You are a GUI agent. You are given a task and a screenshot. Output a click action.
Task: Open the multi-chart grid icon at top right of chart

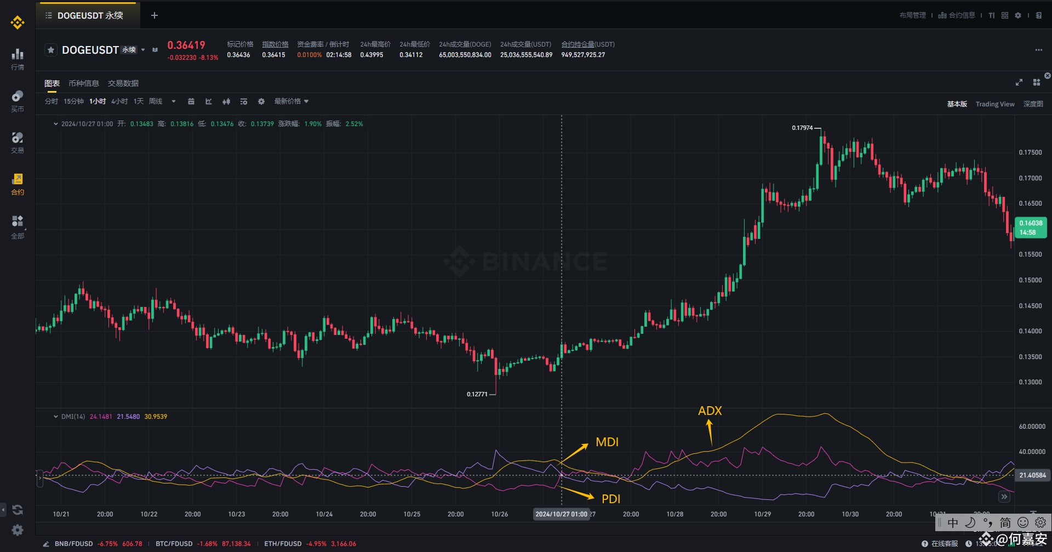tap(1036, 82)
